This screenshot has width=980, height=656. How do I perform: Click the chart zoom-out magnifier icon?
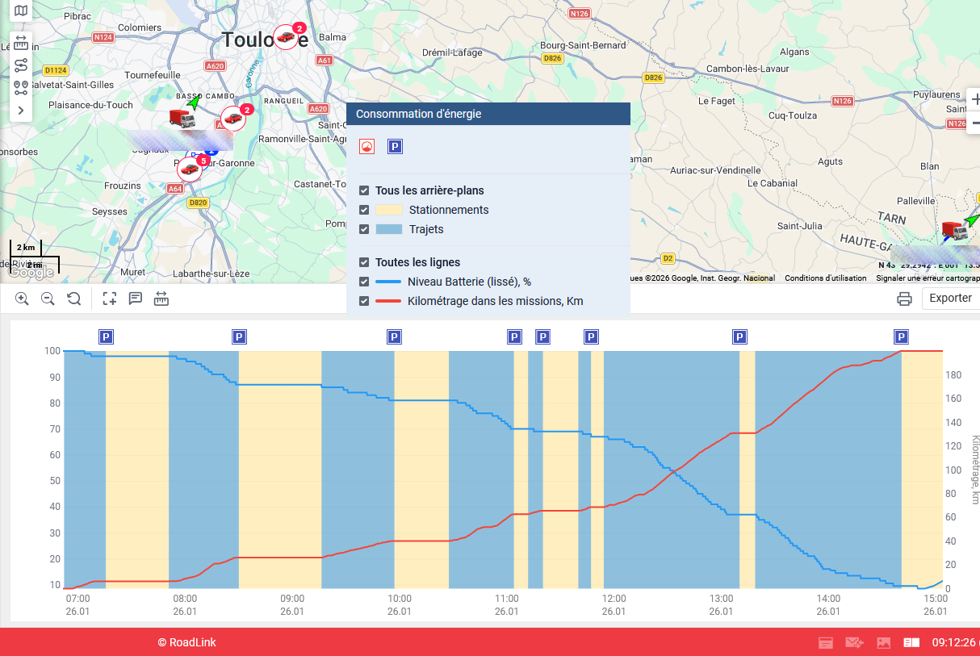pyautogui.click(x=48, y=299)
